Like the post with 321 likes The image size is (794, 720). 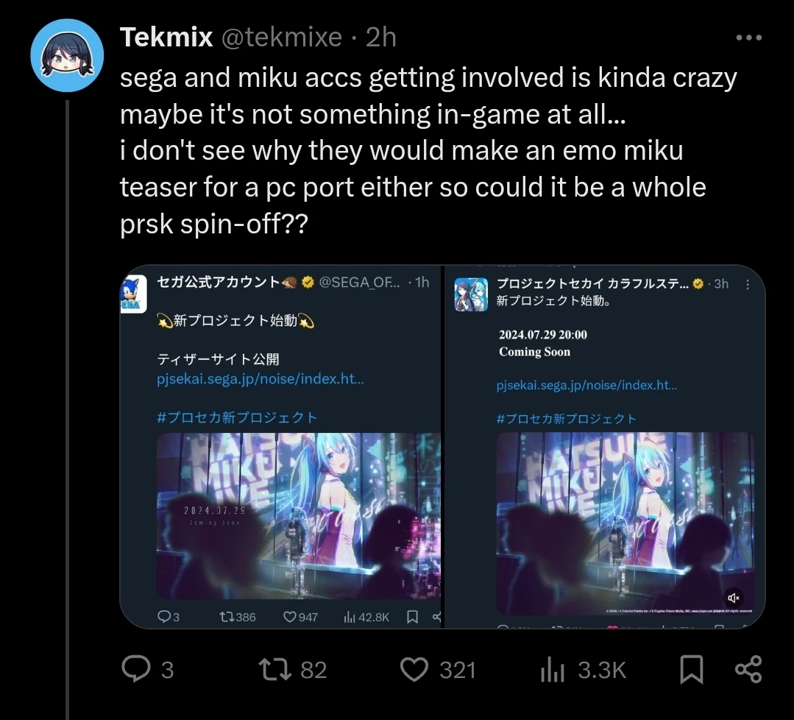click(x=414, y=669)
